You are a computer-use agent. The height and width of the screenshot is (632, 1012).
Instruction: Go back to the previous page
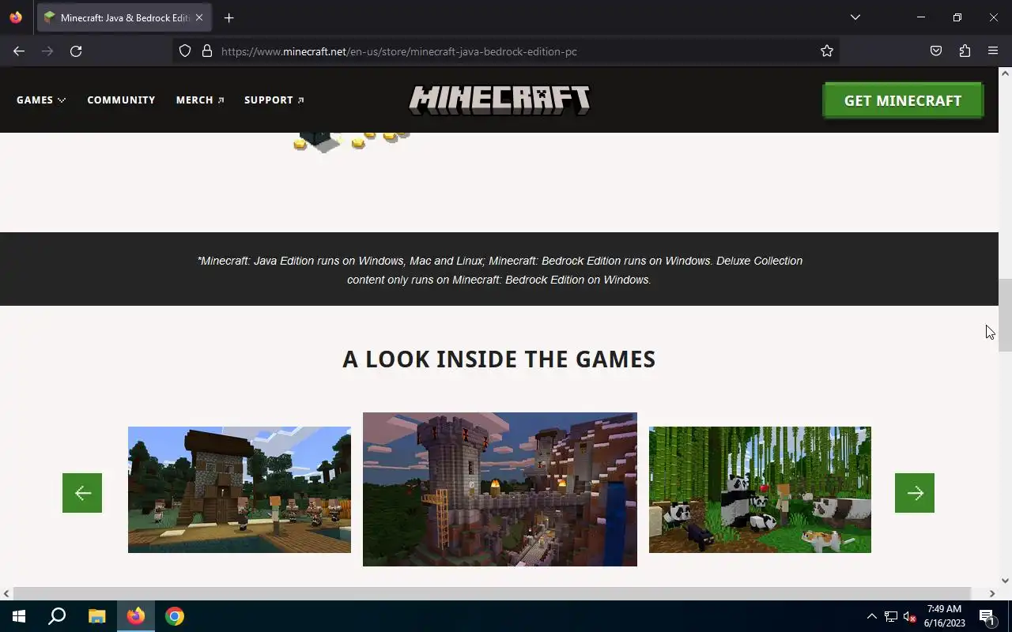click(19, 51)
